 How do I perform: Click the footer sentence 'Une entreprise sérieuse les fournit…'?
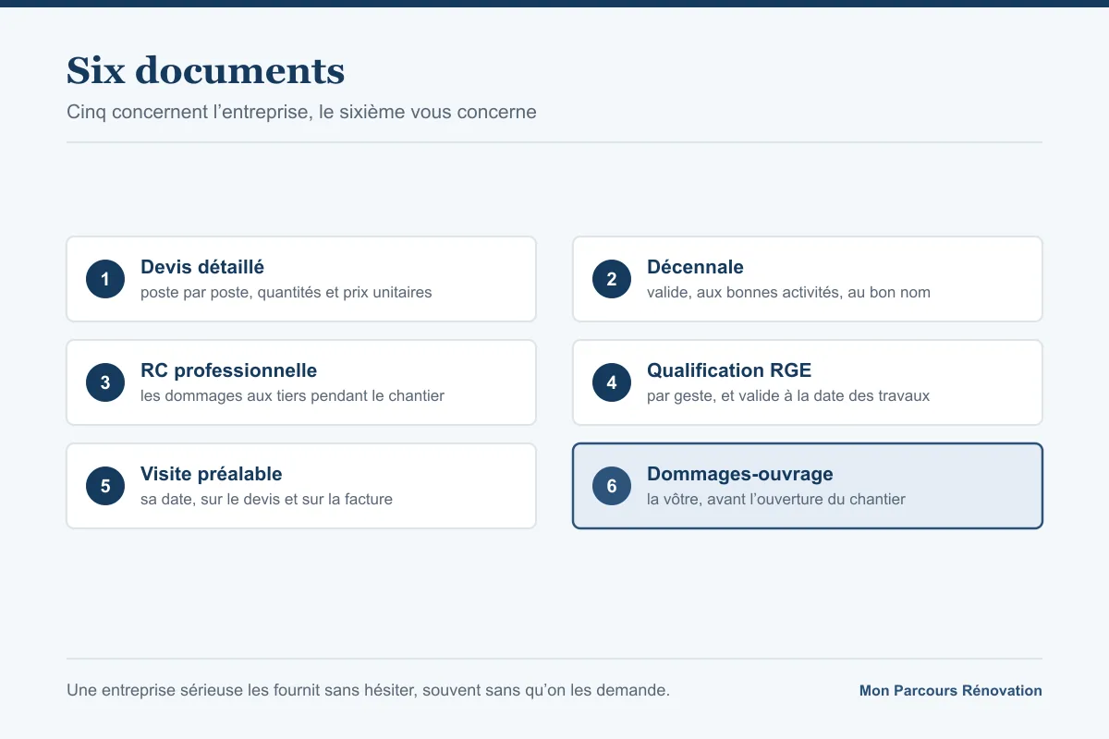pos(368,690)
